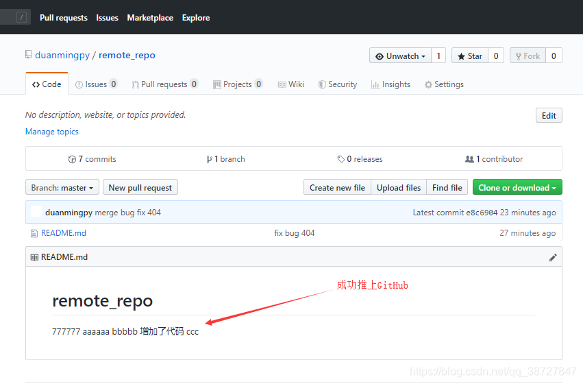Viewport: 583px width, 384px height.
Task: Click the graph icon on the Insights tab
Action: coord(375,84)
